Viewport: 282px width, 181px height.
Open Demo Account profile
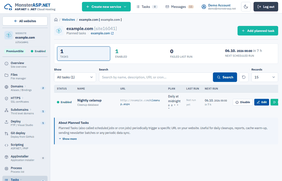[x=219, y=7]
